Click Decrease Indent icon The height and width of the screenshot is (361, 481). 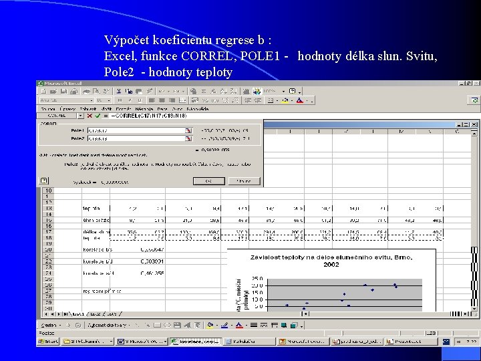tap(248, 100)
